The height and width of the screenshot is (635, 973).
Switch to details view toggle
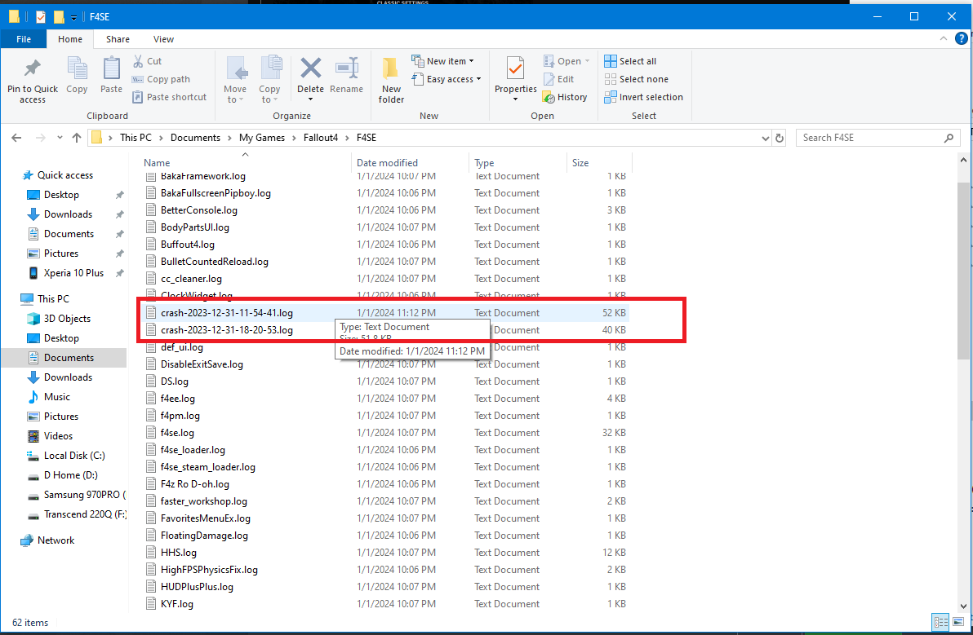[x=941, y=622]
